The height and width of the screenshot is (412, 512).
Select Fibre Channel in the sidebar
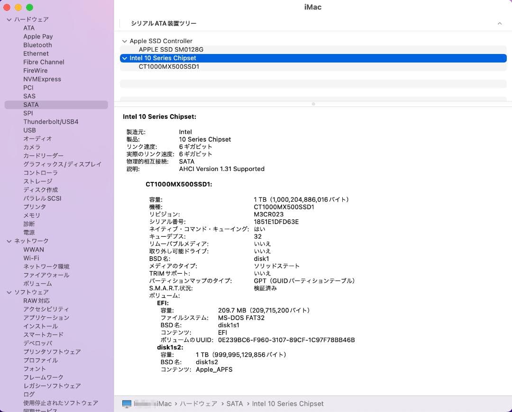44,62
